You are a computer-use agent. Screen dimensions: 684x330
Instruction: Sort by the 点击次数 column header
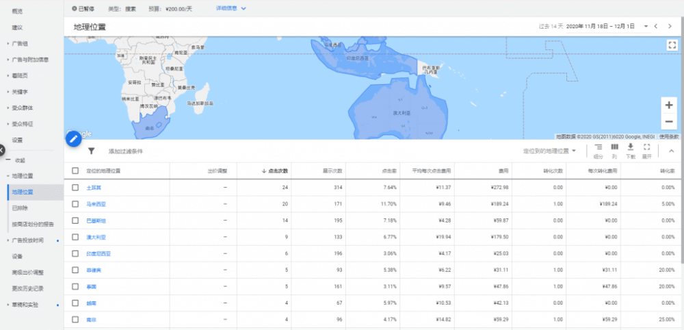click(x=276, y=170)
